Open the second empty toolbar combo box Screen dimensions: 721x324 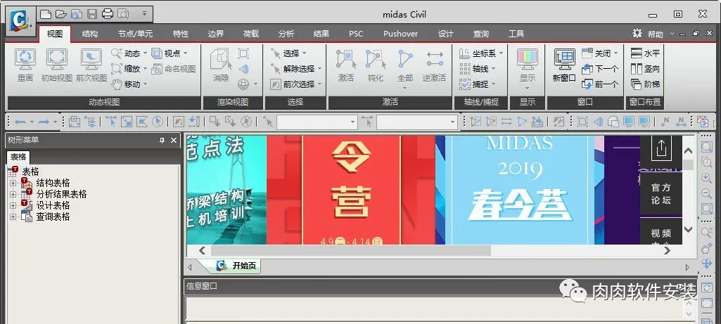point(452,122)
